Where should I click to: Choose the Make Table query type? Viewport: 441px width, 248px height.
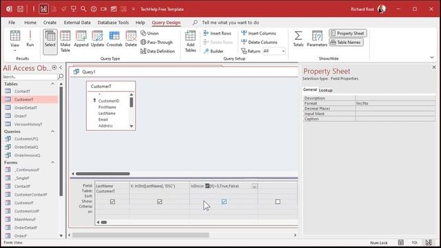click(65, 41)
